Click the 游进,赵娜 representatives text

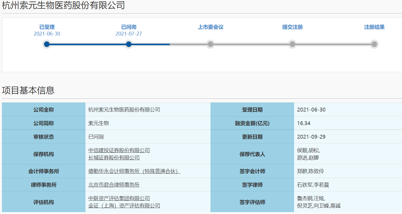pyautogui.click(x=308, y=158)
